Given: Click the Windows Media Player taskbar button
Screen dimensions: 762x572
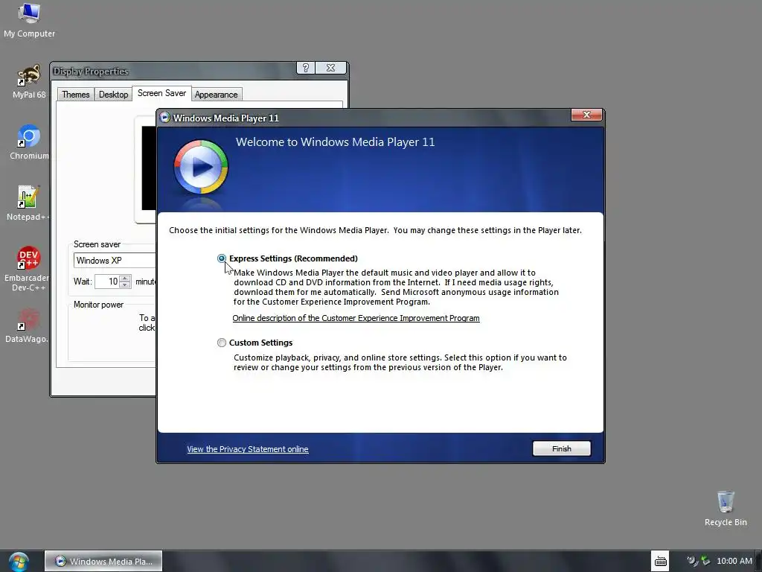Looking at the screenshot, I should pos(103,562).
